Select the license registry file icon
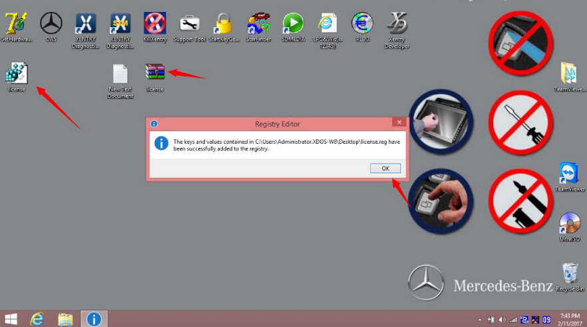587x327 pixels. click(16, 73)
